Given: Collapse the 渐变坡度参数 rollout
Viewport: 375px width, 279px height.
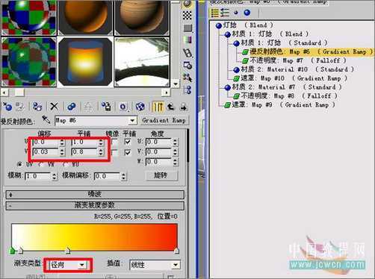Looking at the screenshot, I should (95, 205).
